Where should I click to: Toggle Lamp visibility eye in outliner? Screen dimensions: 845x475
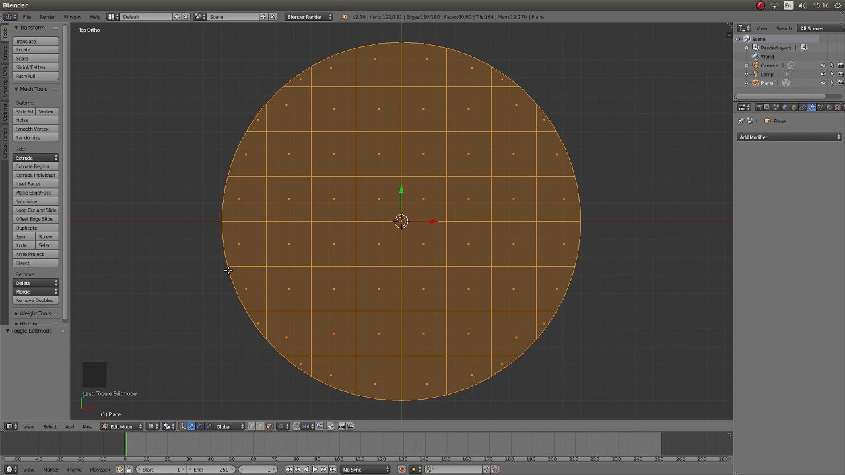pyautogui.click(x=823, y=74)
